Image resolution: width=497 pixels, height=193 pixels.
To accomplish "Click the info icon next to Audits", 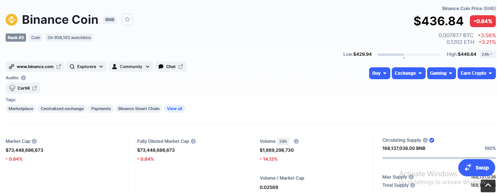I will (23, 78).
